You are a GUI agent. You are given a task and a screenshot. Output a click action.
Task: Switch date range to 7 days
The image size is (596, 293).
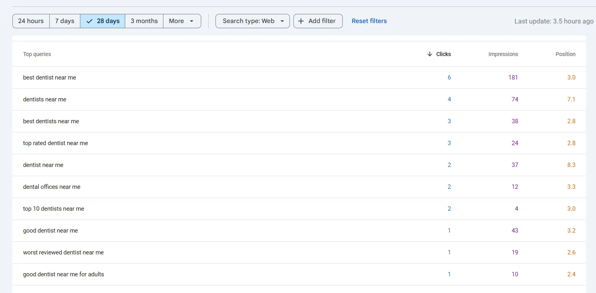[x=65, y=21]
